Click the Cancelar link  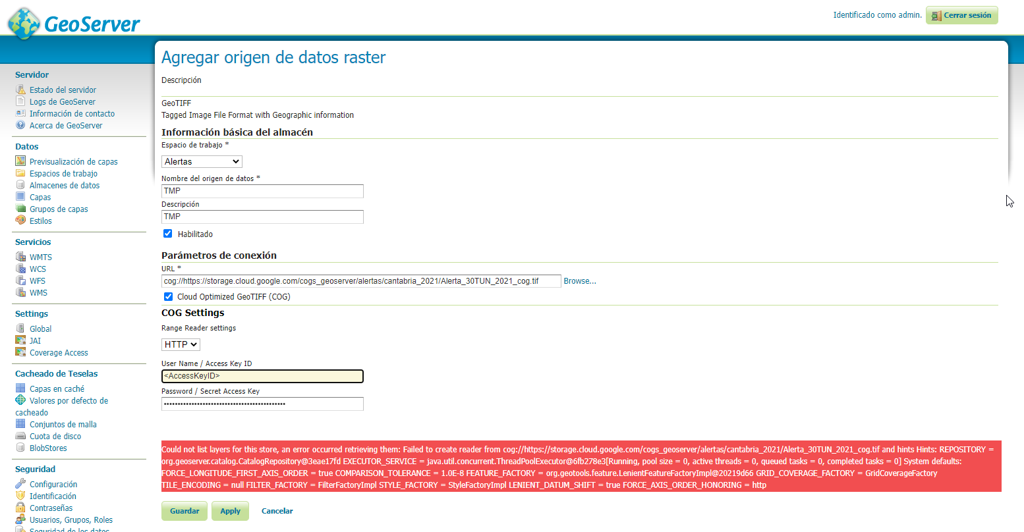coord(277,511)
